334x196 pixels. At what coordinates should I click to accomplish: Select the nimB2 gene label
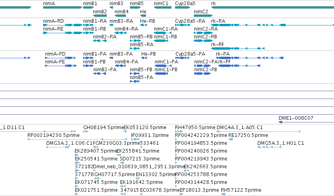(x=100, y=12)
